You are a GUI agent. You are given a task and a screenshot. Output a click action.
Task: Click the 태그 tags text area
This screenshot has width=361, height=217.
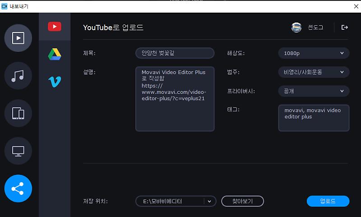(x=314, y=118)
